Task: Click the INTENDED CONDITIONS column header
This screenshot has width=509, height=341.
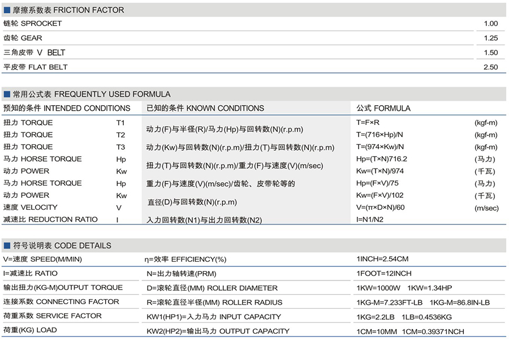Action: (67, 108)
